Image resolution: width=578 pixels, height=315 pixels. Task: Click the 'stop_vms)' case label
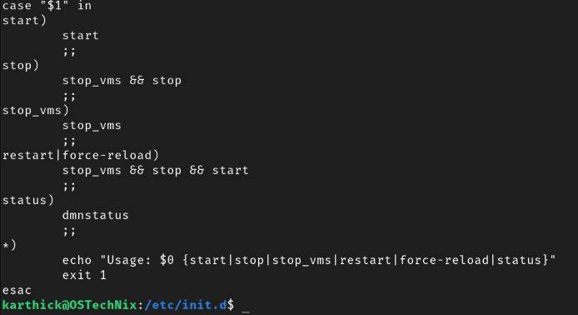pos(36,110)
